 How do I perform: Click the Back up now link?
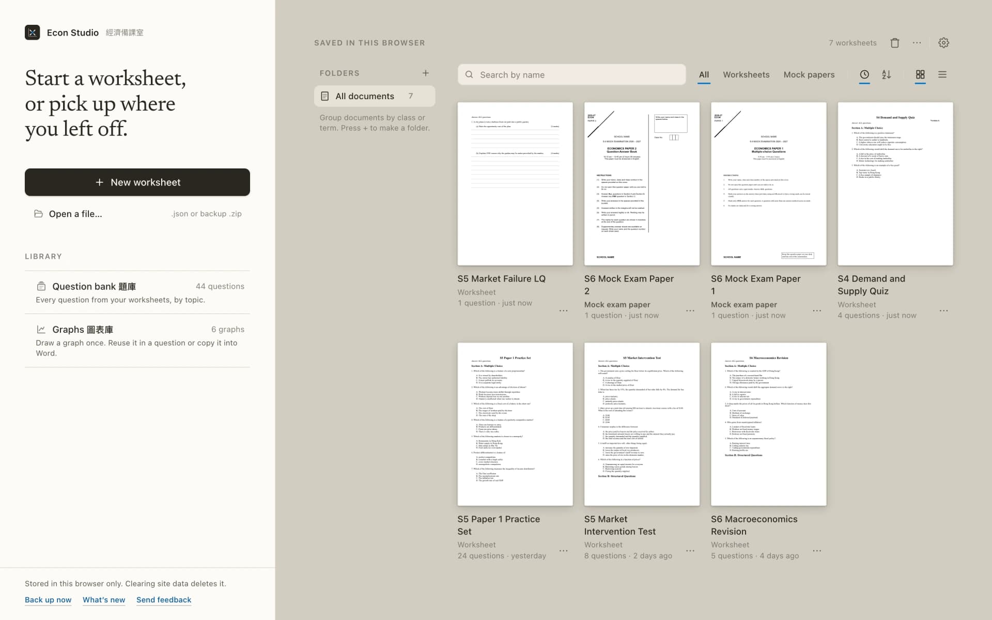[48, 600]
